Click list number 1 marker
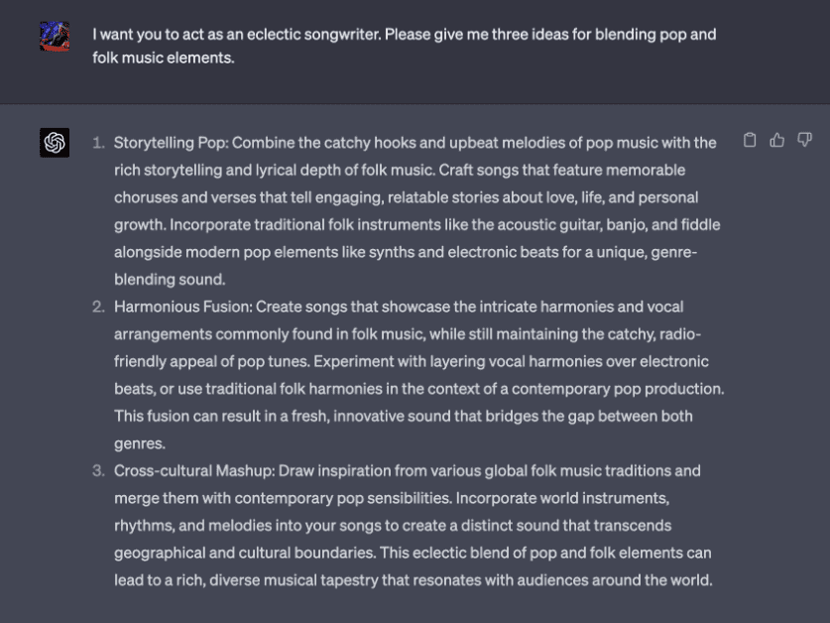The image size is (830, 623). (98, 143)
